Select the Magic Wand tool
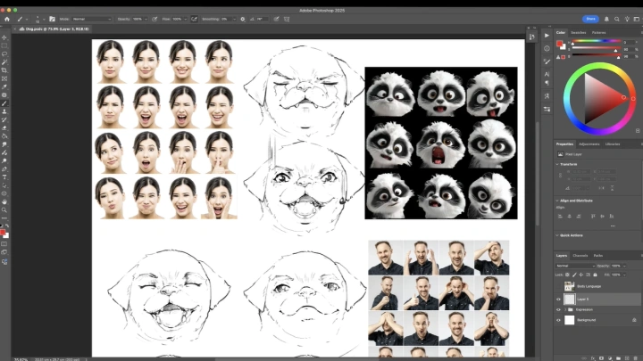Image resolution: width=643 pixels, height=361 pixels. [x=4, y=62]
